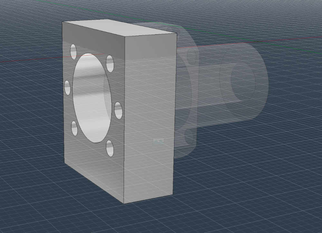
Task: Pick the lower-left small bolt hole
Action: pos(75,128)
